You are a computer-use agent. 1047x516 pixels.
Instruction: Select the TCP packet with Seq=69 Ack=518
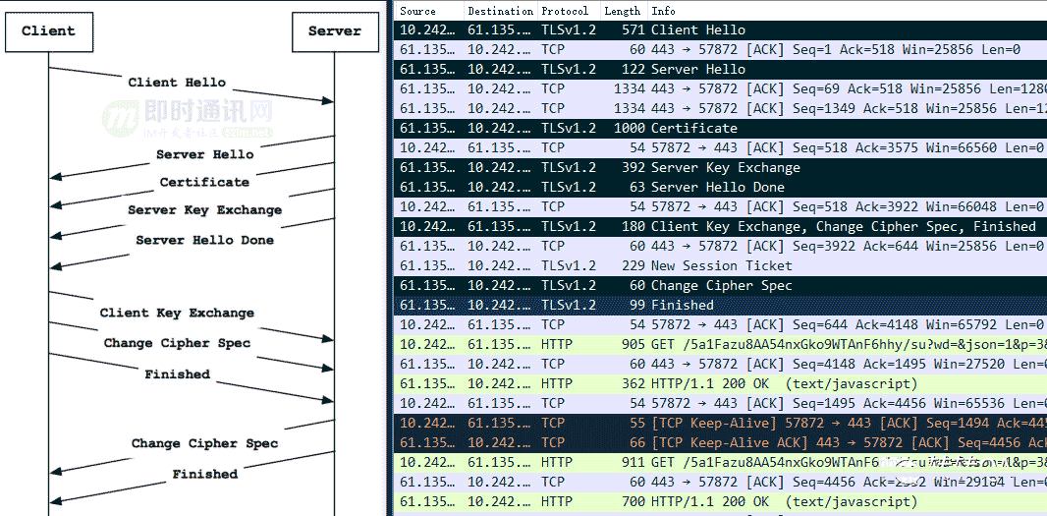[721, 88]
